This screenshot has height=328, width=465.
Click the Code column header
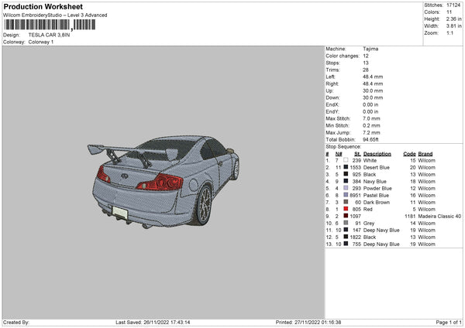[410, 152]
